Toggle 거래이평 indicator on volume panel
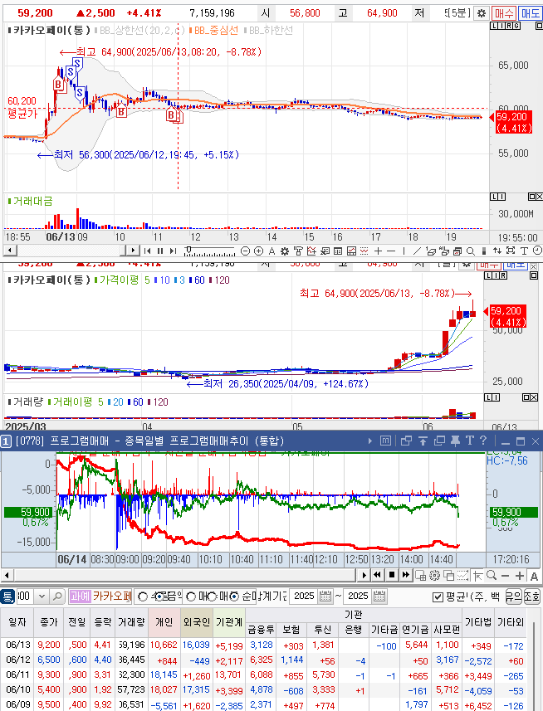Screen dimensions: 543x711 (x=70, y=402)
